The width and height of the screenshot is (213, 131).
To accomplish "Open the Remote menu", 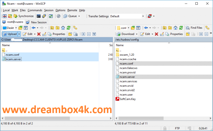I will pos(72,10).
